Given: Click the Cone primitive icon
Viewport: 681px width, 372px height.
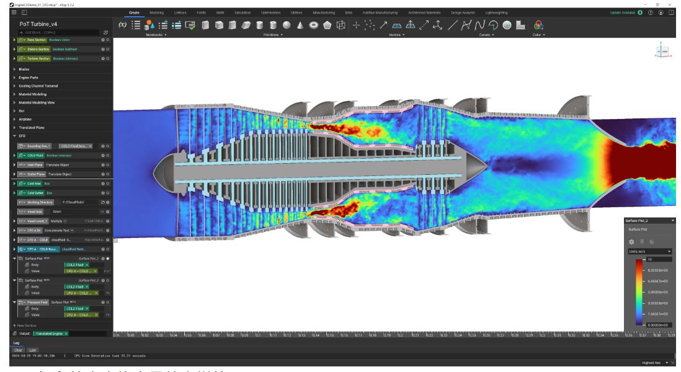Looking at the screenshot, I should (300, 25).
